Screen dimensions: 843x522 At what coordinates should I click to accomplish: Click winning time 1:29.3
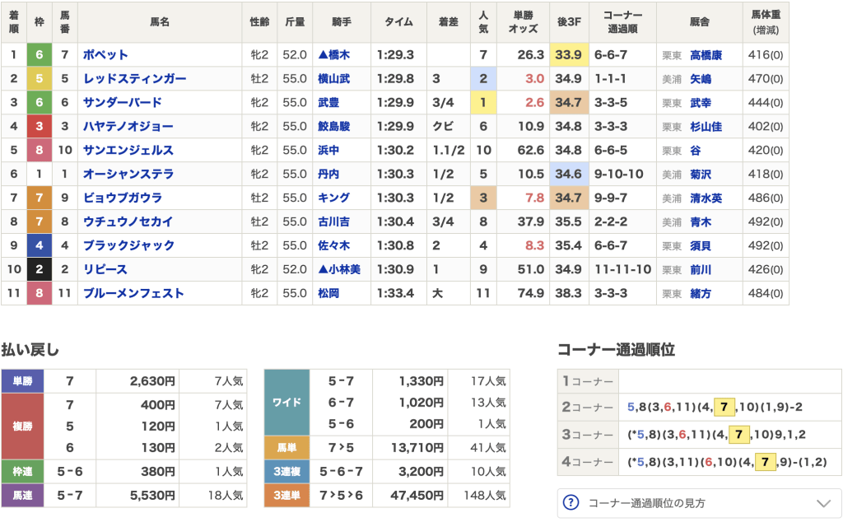[x=395, y=55]
